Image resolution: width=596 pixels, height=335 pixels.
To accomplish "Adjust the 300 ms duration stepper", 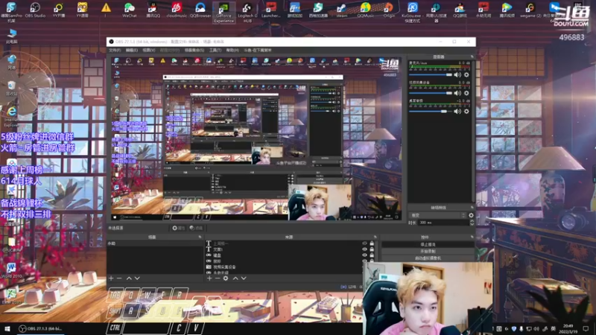I will (x=472, y=223).
